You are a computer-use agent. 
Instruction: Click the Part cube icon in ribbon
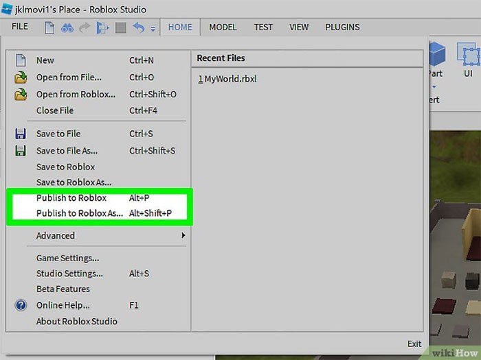(437, 53)
